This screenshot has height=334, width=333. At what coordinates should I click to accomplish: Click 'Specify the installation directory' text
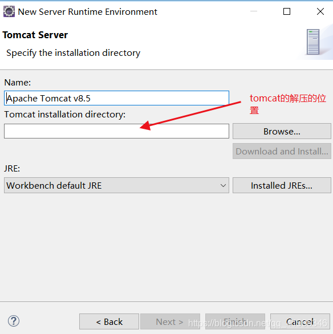pos(74,53)
